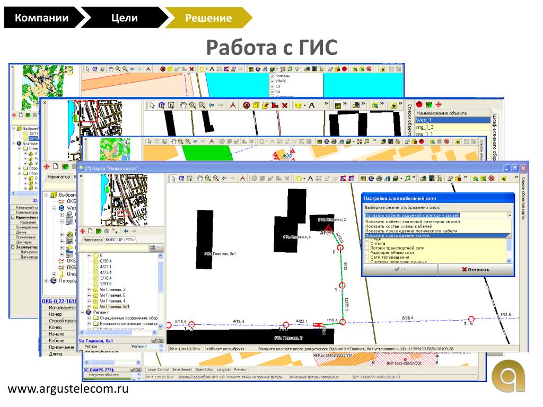Select the yellow circle shape tool in front toolbar
The width and height of the screenshot is (543, 407).
[298, 179]
